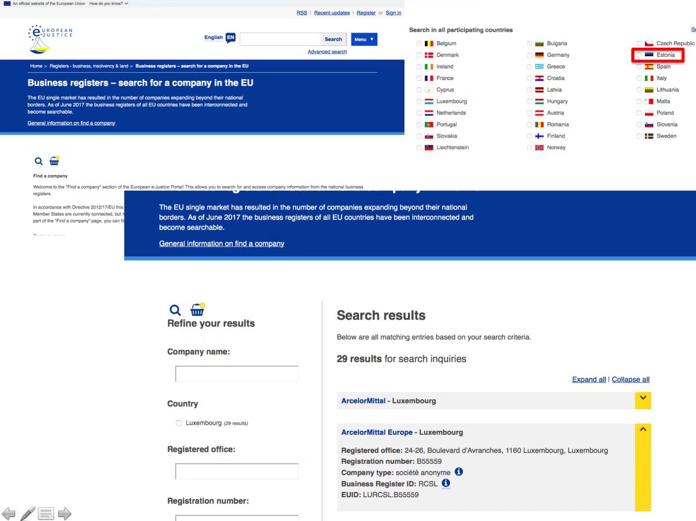696x521 pixels.
Task: Open the Registers - business, insolvency & land breadcrumb
Action: [x=89, y=66]
